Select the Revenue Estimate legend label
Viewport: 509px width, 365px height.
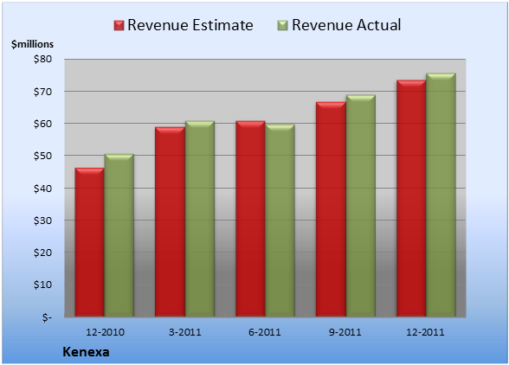[x=190, y=25]
